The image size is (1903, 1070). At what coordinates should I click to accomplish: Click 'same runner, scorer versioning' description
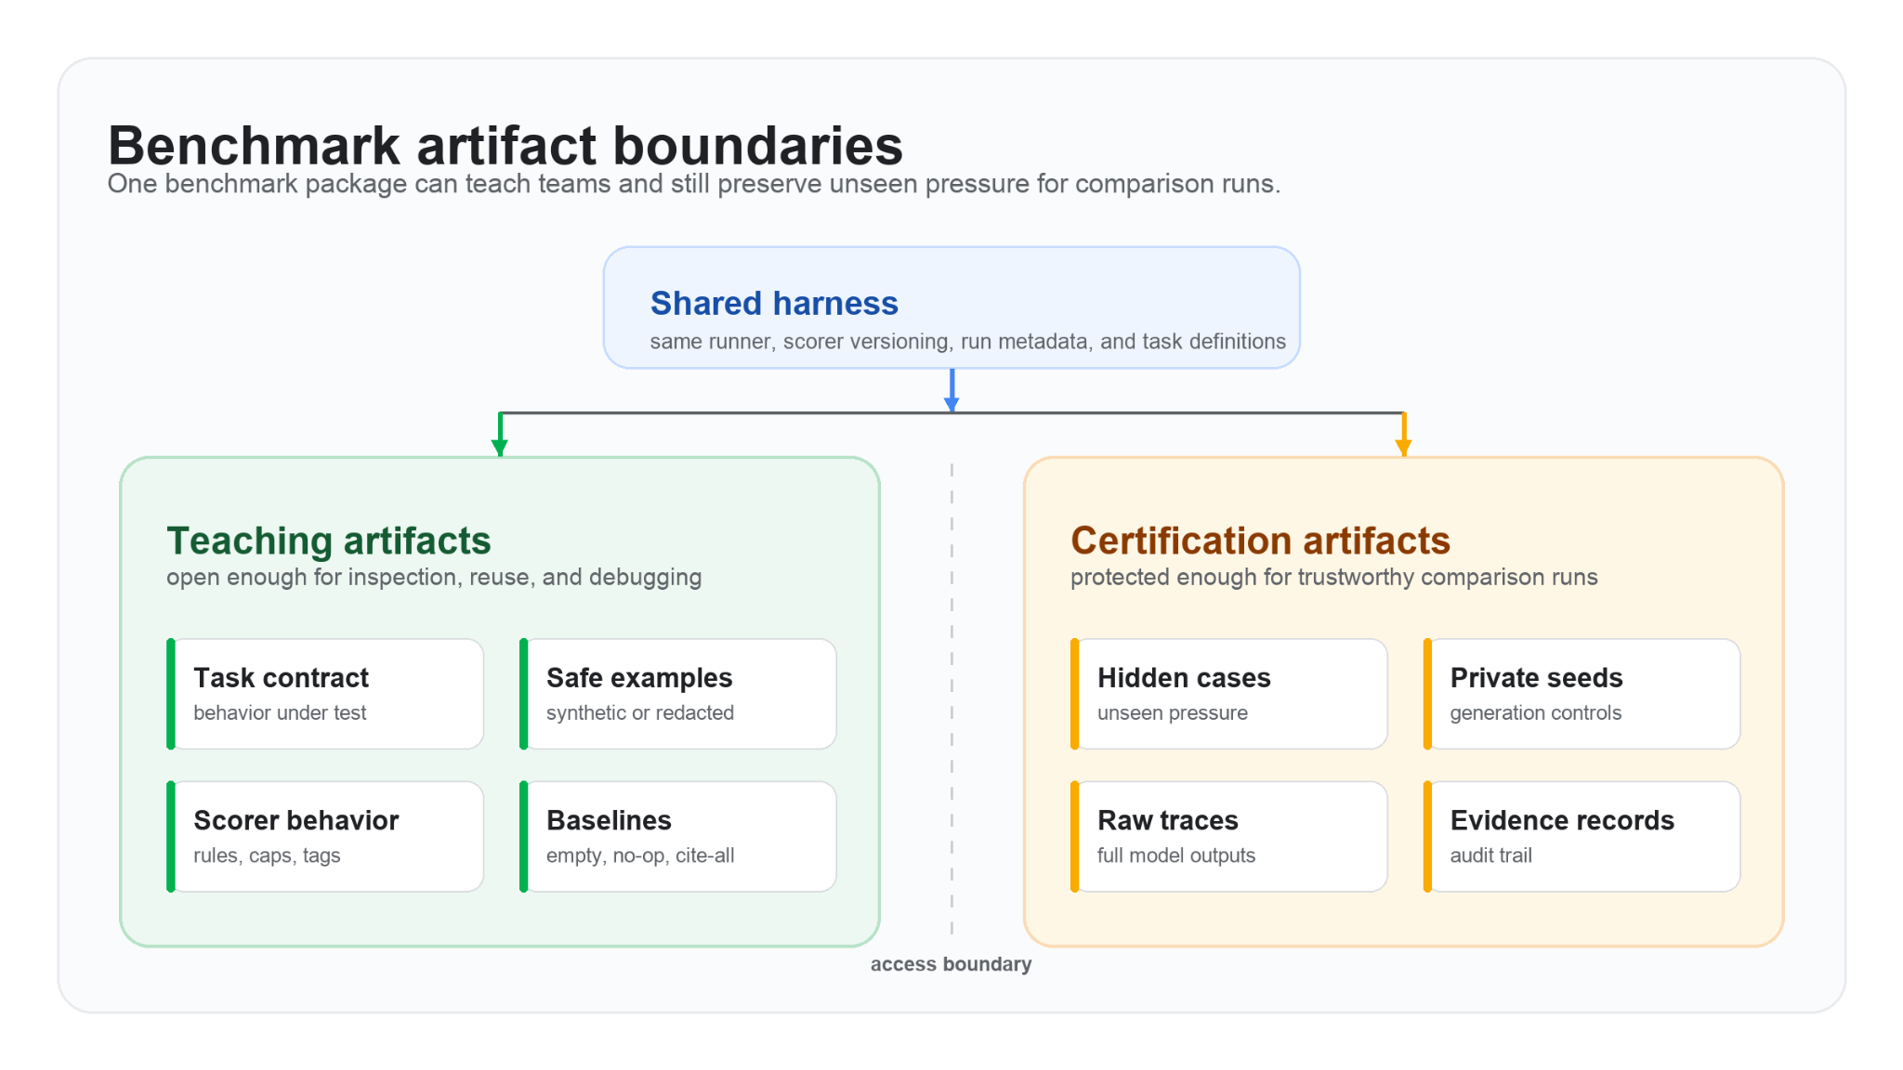(x=968, y=342)
